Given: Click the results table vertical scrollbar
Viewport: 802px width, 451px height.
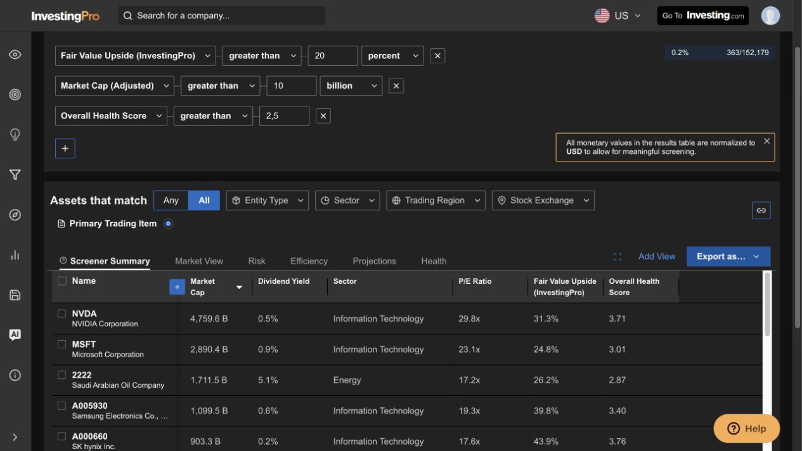Looking at the screenshot, I should [768, 304].
